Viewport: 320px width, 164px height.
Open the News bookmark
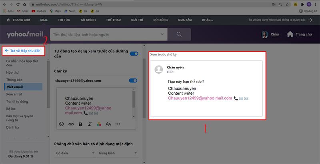click(x=70, y=11)
